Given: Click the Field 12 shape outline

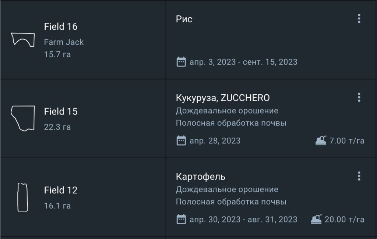Looking at the screenshot, I should (22, 197).
